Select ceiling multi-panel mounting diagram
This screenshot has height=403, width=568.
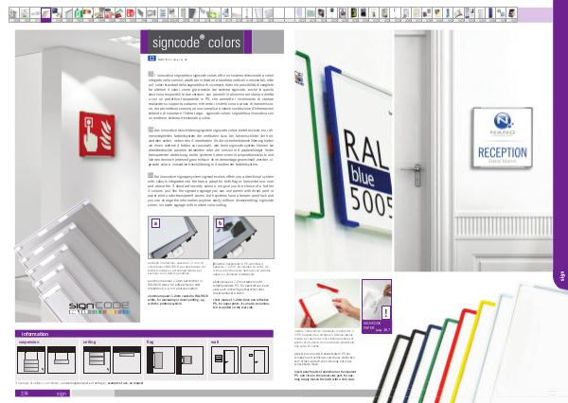coord(97,359)
